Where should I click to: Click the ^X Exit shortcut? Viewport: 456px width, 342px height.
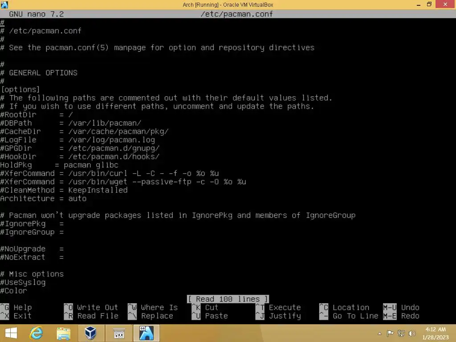16,316
